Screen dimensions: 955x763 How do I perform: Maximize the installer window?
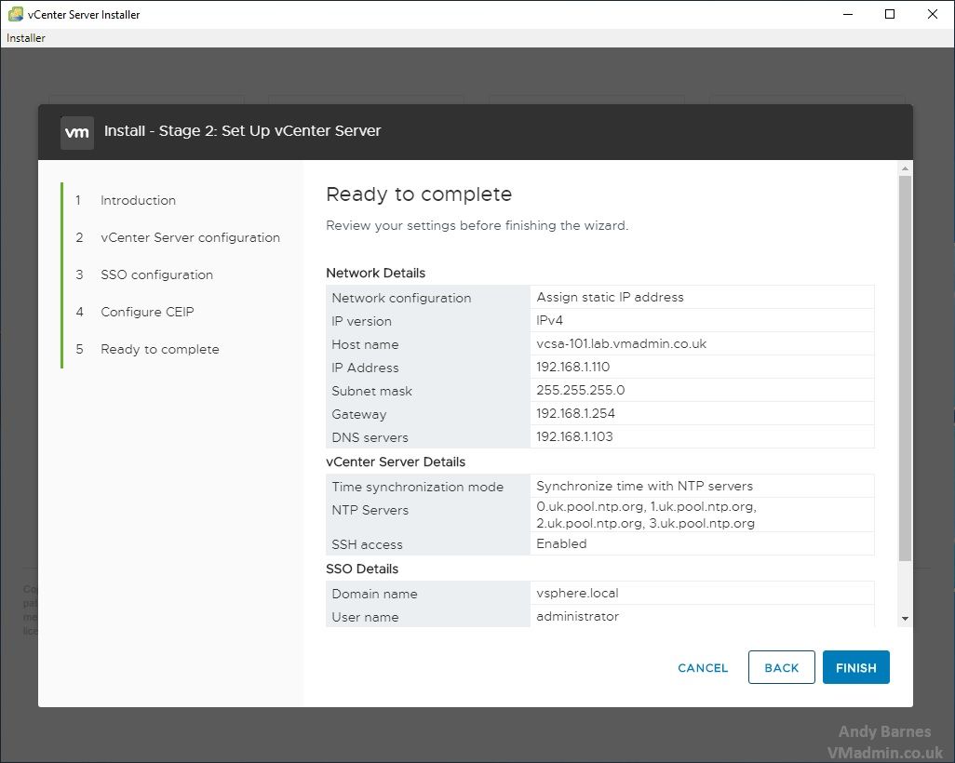pos(890,14)
